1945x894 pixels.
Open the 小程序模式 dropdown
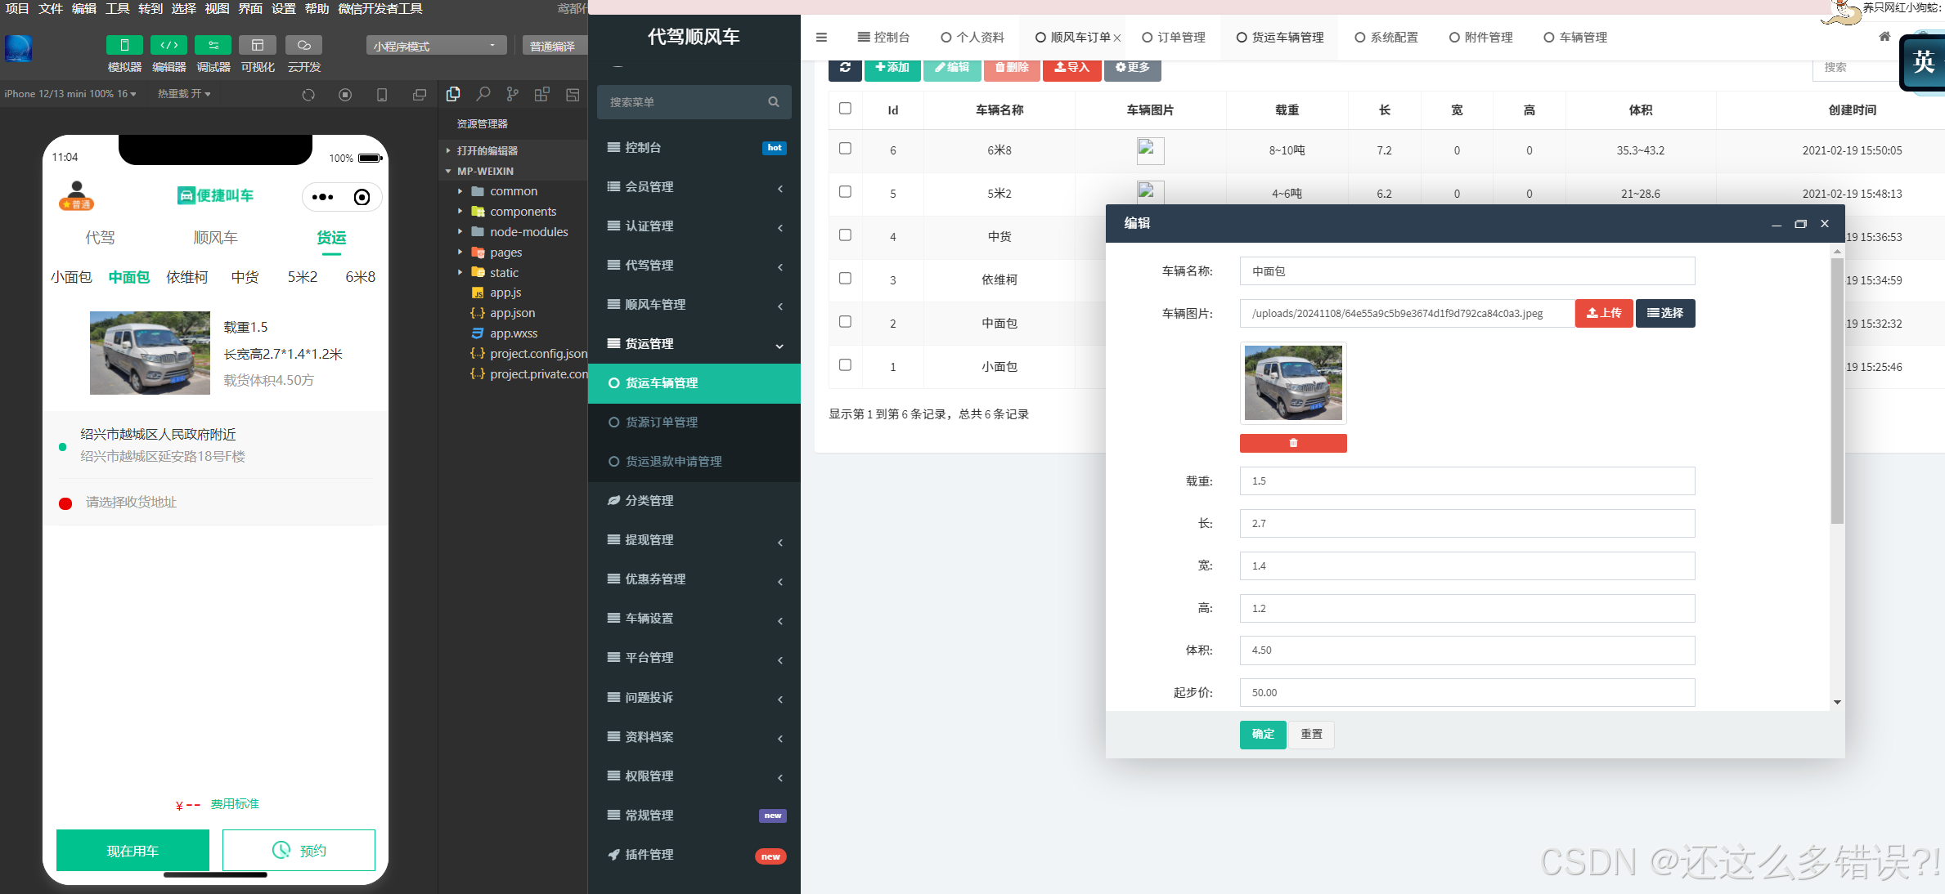coord(435,46)
